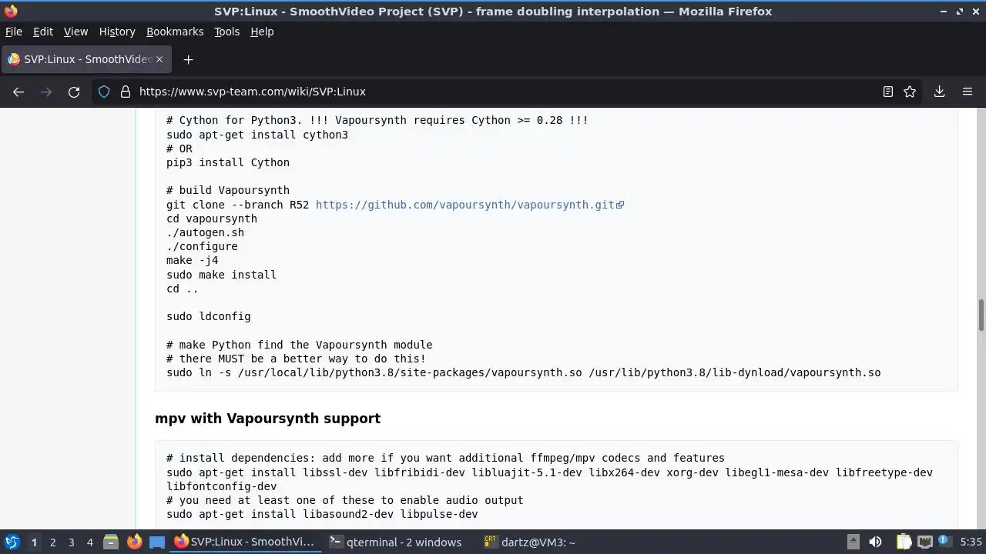Click the 'cd vapoursynth' line
The height and width of the screenshot is (554, 986).
tap(212, 219)
